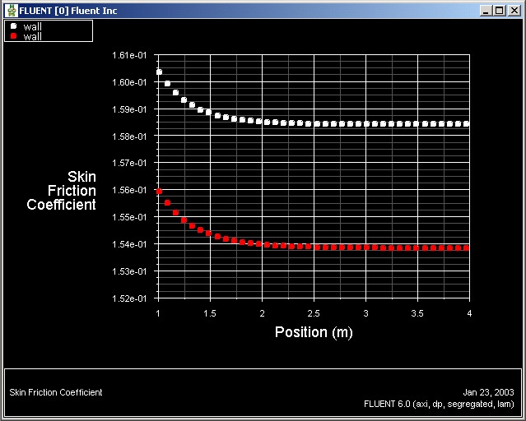Screen dimensions: 526x421
Task: Click the x-axis label 3.5
Action: coord(417,313)
